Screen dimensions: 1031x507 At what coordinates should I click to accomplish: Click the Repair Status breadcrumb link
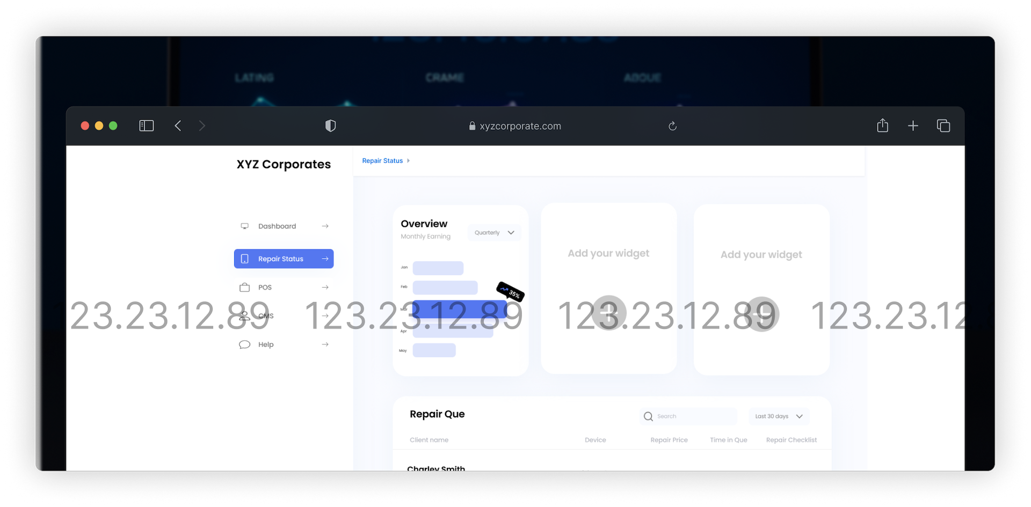tap(382, 161)
